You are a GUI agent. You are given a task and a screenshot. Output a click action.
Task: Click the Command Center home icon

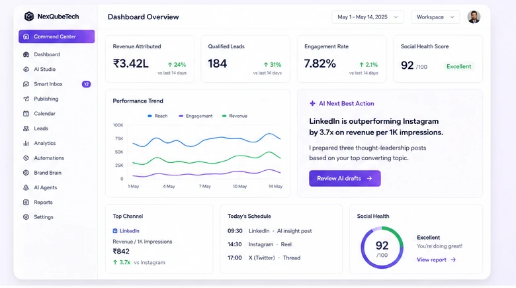pos(26,36)
